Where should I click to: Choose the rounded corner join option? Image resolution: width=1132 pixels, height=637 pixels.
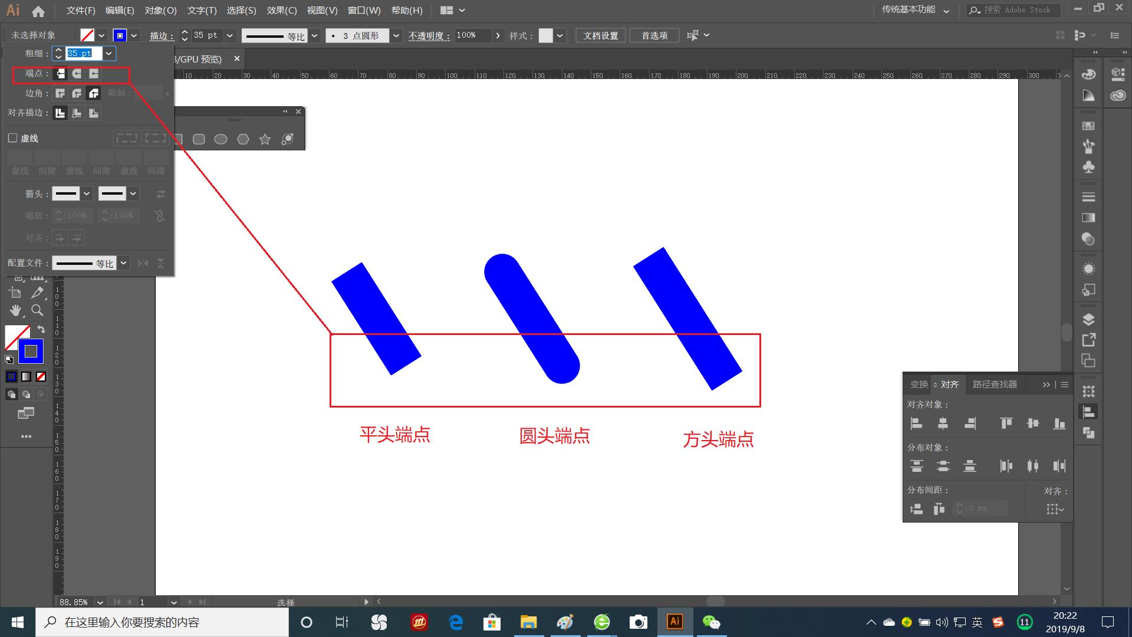coord(76,93)
